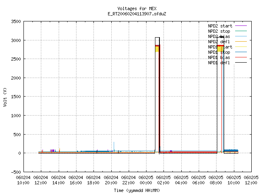
Task: Click the 060205 12:00 x-axis label
Action: [251, 180]
